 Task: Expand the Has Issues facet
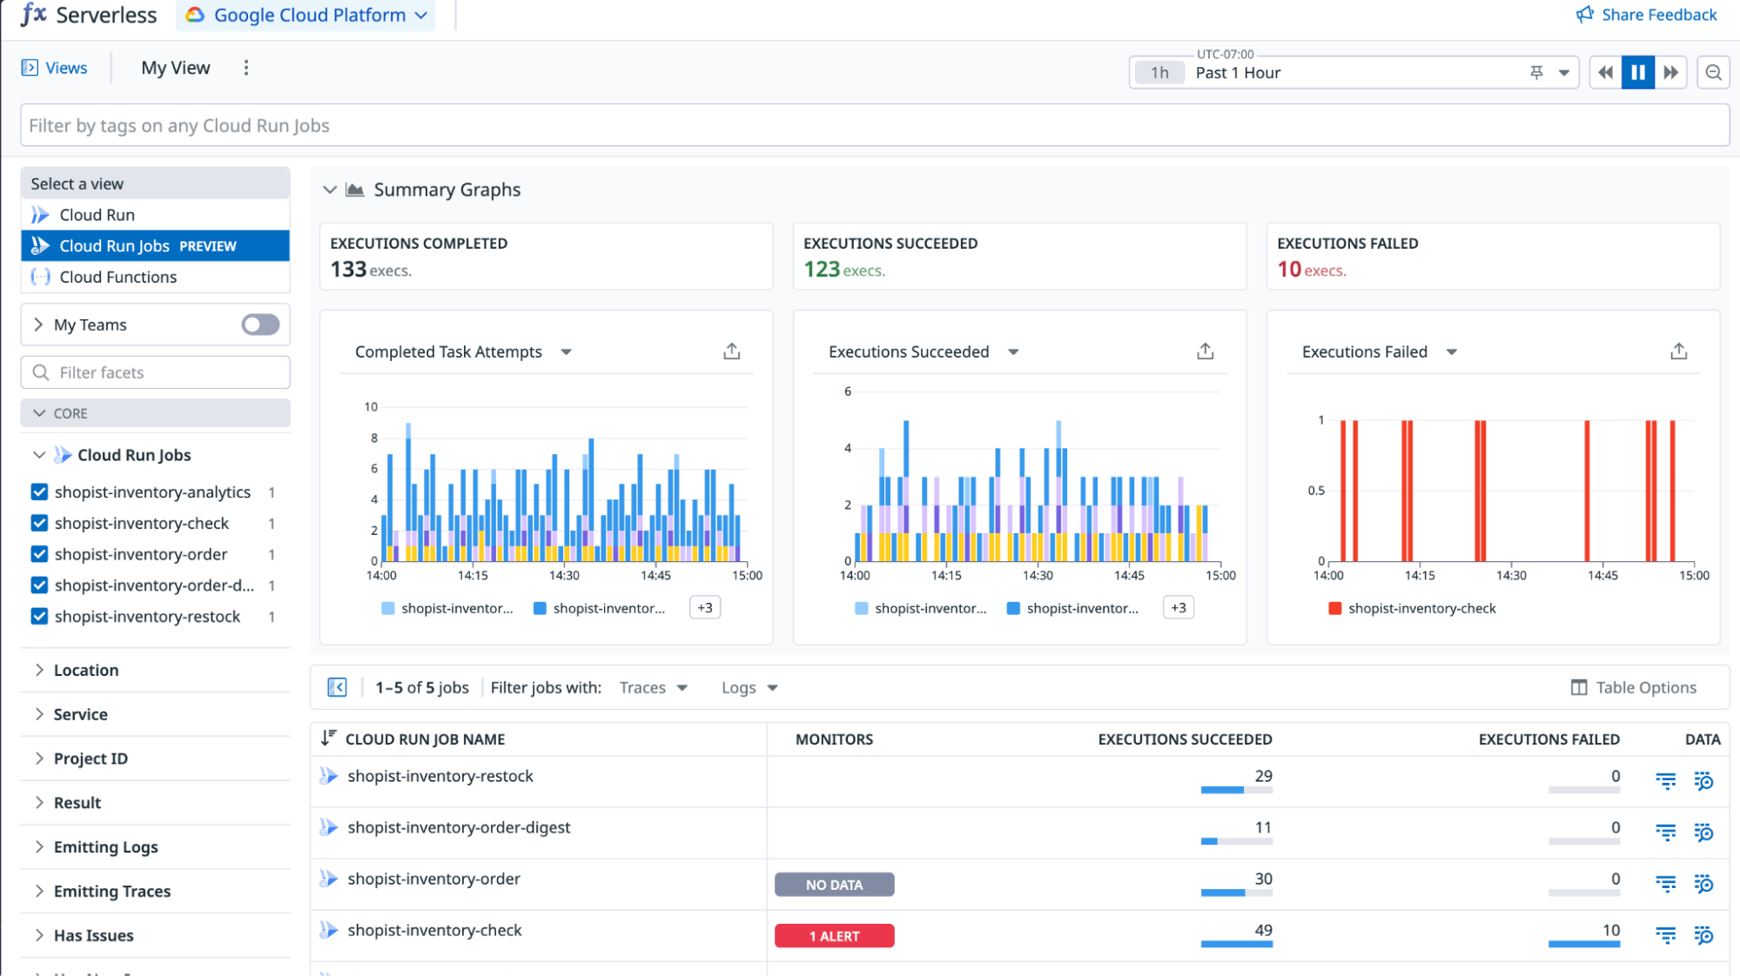pyautogui.click(x=39, y=935)
